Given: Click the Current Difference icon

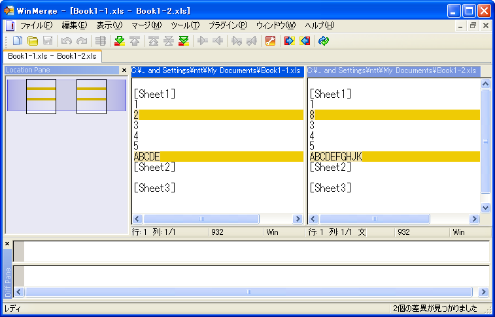Looking at the screenshot, I should pos(169,40).
